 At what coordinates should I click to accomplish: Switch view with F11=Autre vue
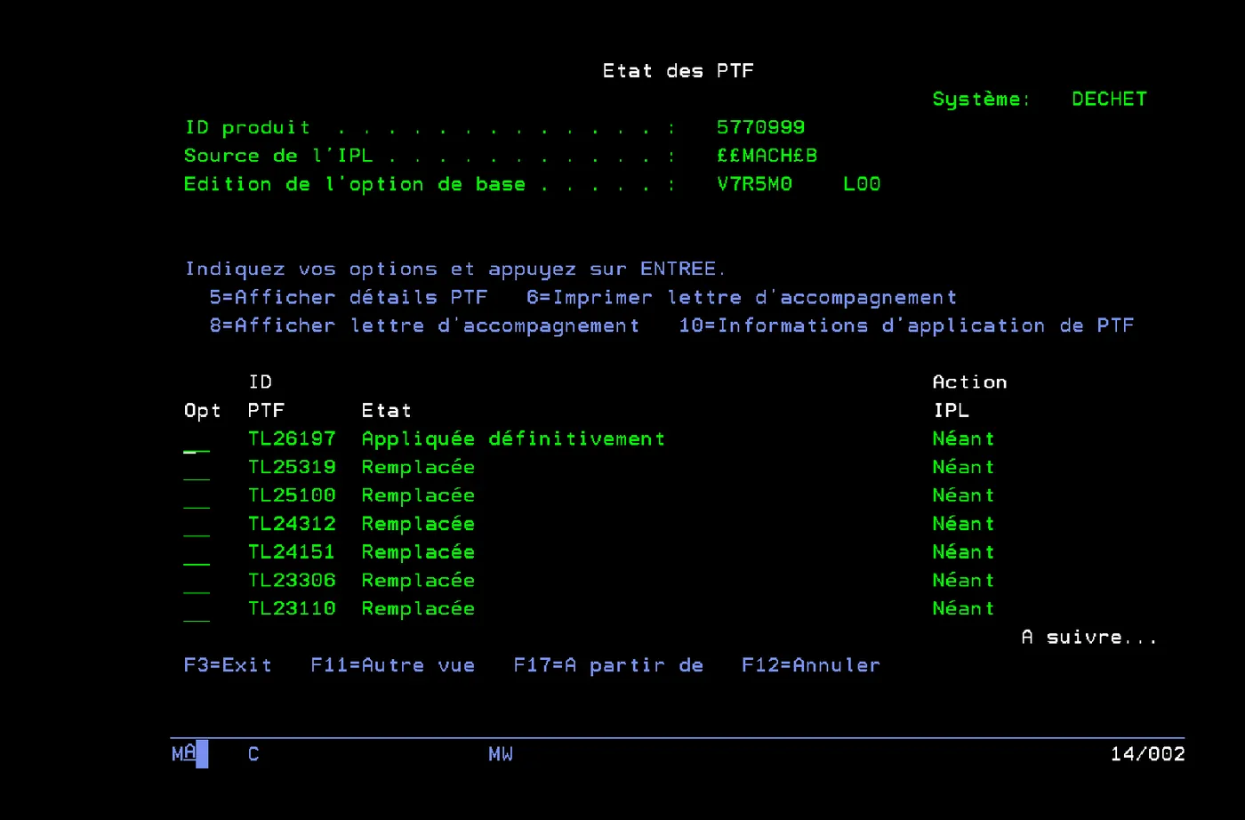[x=392, y=665]
